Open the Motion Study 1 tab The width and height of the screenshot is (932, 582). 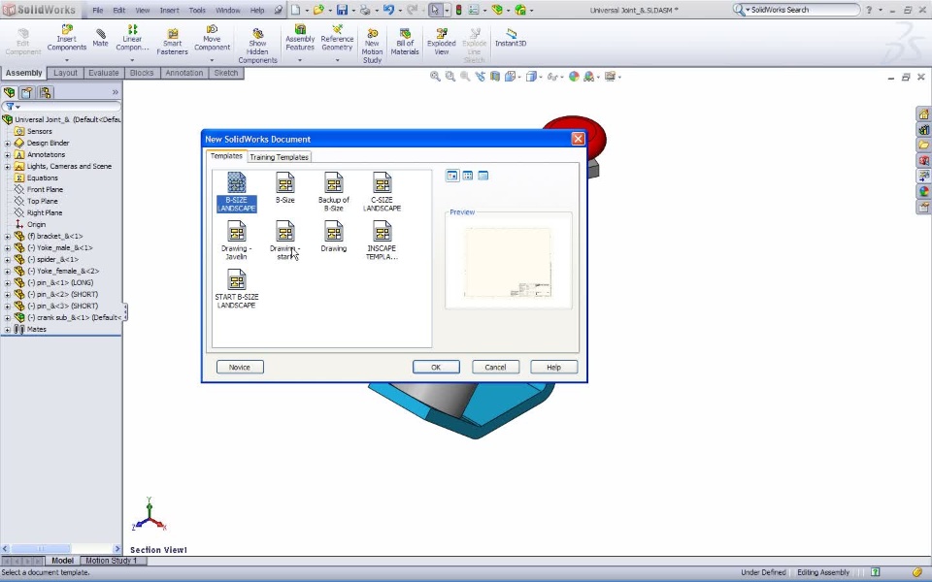(111, 561)
